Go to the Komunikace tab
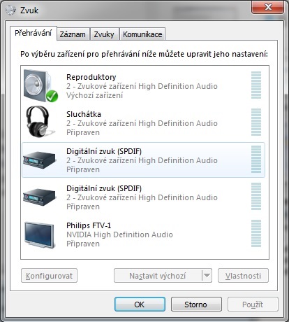The height and width of the screenshot is (322, 289). coord(142,34)
